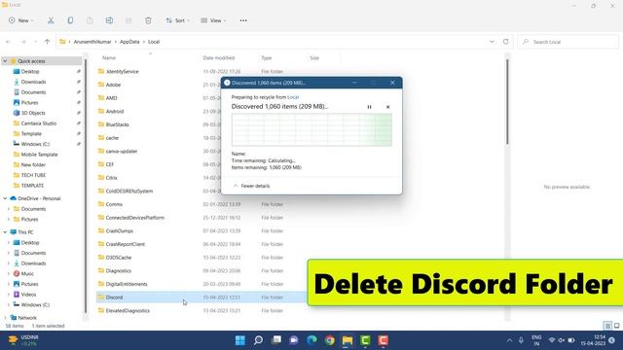Sort by the Type column header
This screenshot has width=623, height=350.
[x=266, y=58]
